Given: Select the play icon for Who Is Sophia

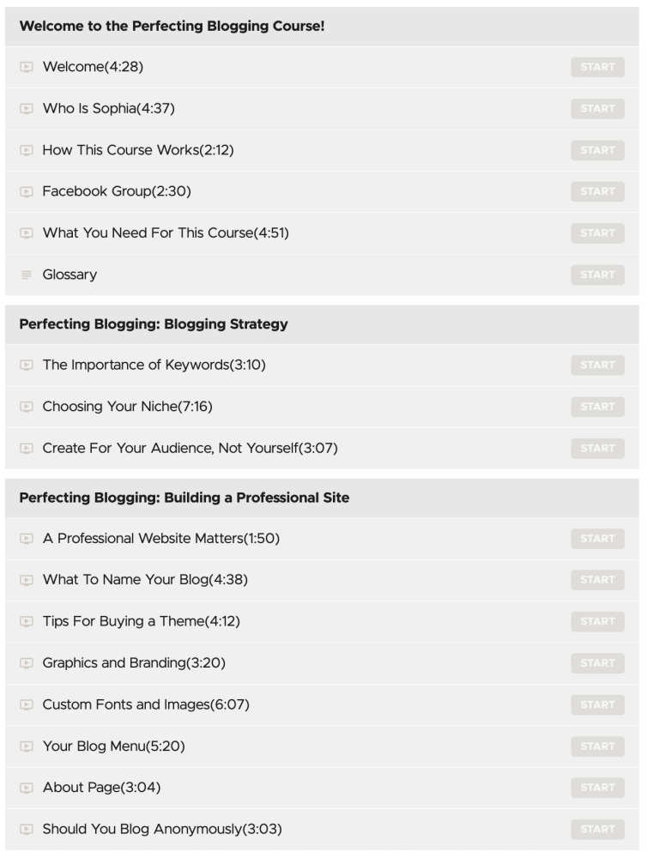Looking at the screenshot, I should [27, 108].
